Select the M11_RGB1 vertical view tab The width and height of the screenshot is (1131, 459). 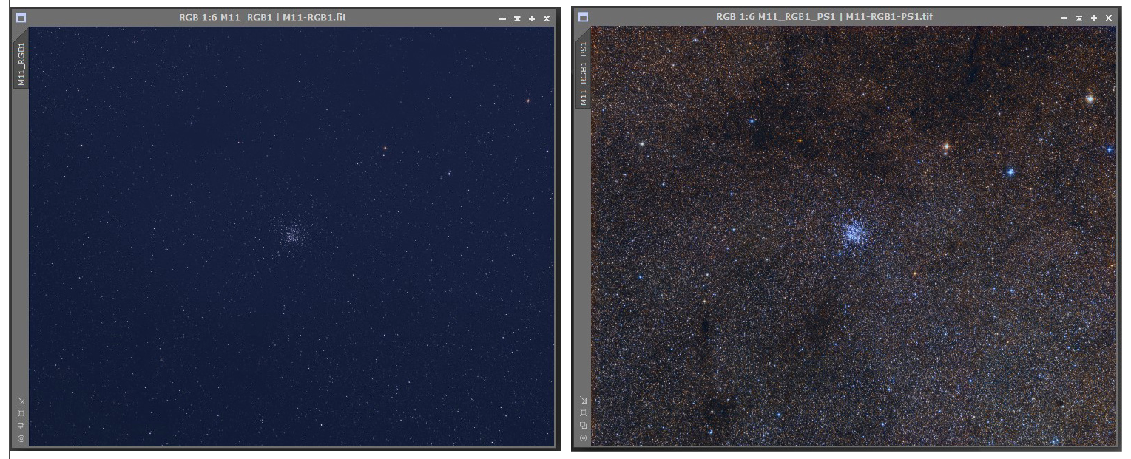(21, 64)
